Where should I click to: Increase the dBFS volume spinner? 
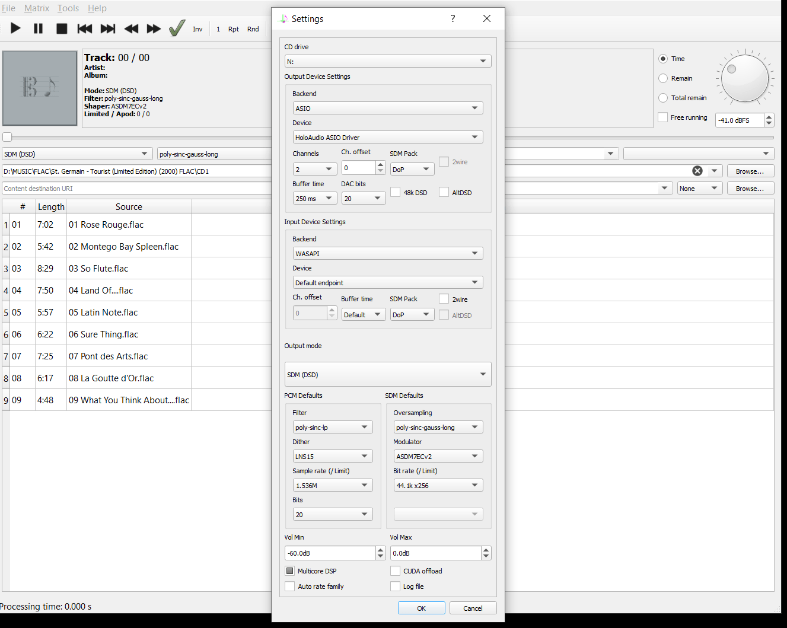pyautogui.click(x=769, y=117)
